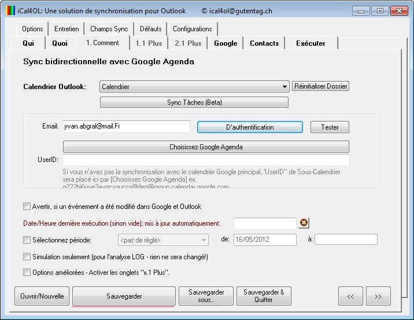This screenshot has height=320, width=414.
Task: Open the Champs Sync tab
Action: [x=109, y=29]
